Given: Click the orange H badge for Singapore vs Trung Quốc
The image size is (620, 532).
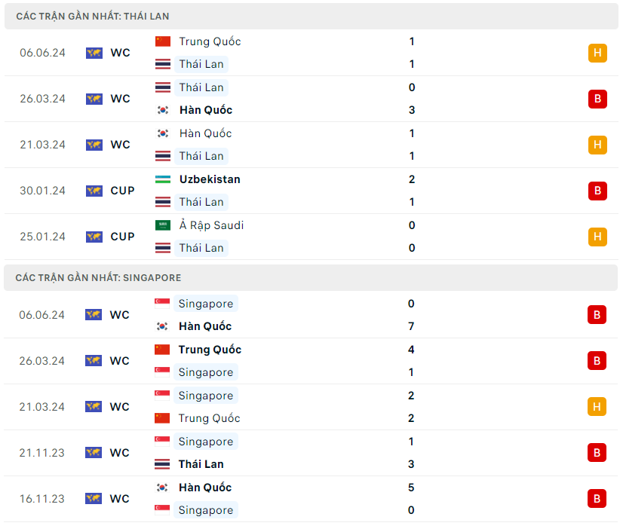Looking at the screenshot, I should (x=597, y=407).
